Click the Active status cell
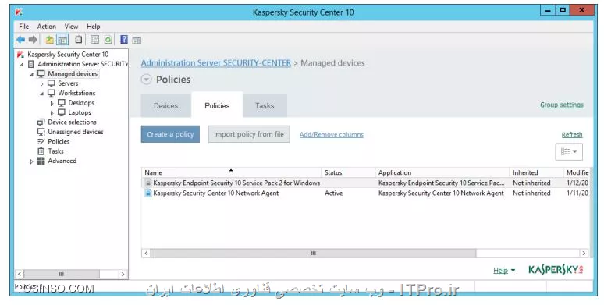Screen dimensions: 604x305 pos(333,193)
